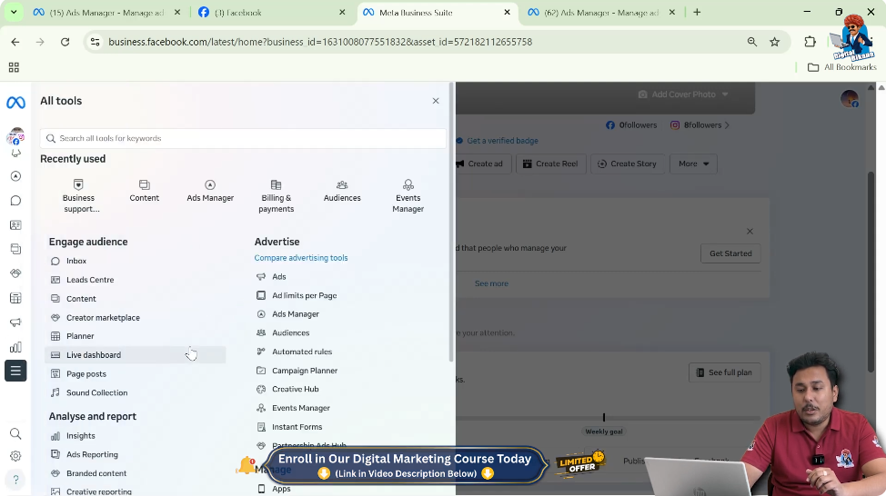
Task: Select Live dashboard
Action: pyautogui.click(x=135, y=355)
